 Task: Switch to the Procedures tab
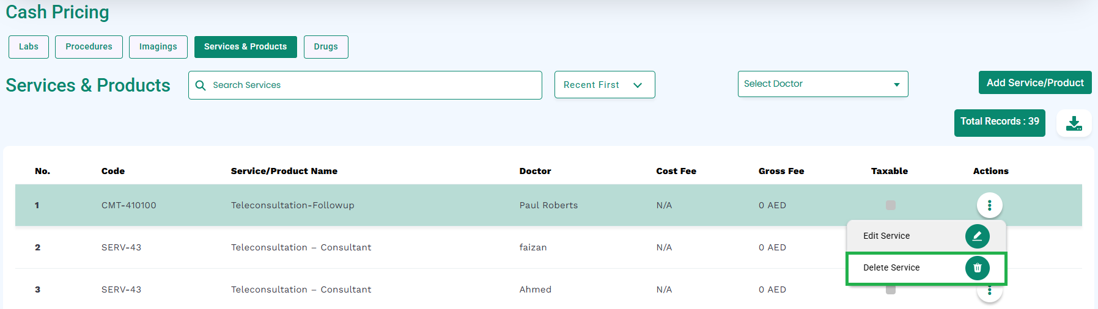click(x=89, y=47)
